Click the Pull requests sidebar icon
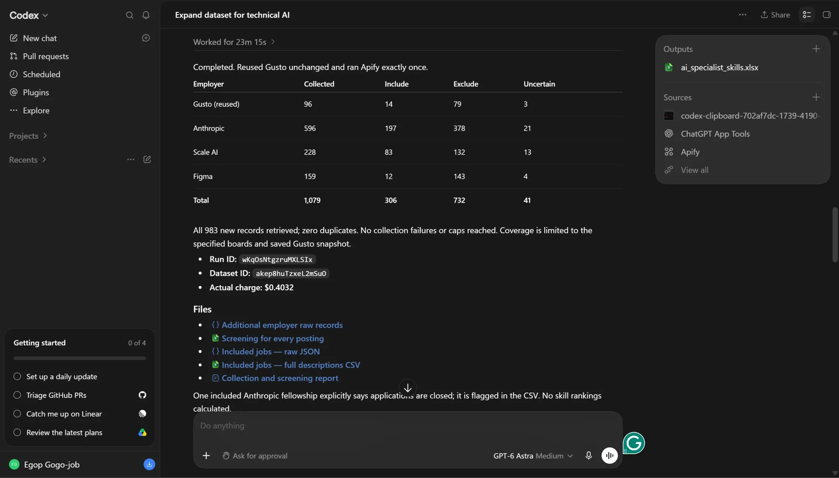The image size is (839, 478). [14, 56]
